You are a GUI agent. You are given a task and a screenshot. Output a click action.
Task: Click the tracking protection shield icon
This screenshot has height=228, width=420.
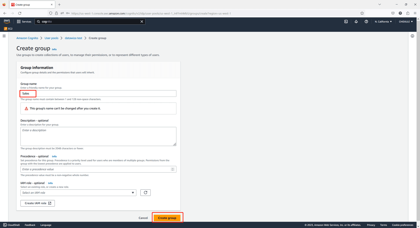point(51,13)
